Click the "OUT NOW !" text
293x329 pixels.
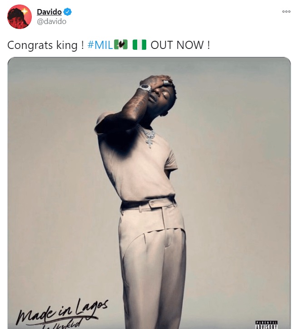(180, 45)
